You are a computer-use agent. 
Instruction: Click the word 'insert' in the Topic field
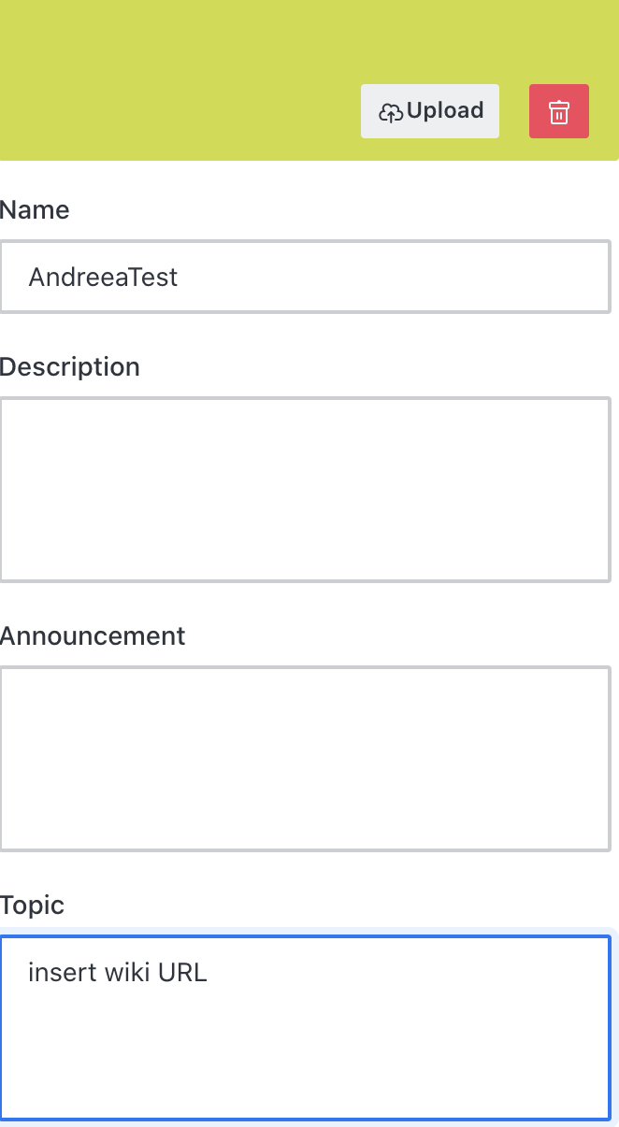click(x=54, y=973)
